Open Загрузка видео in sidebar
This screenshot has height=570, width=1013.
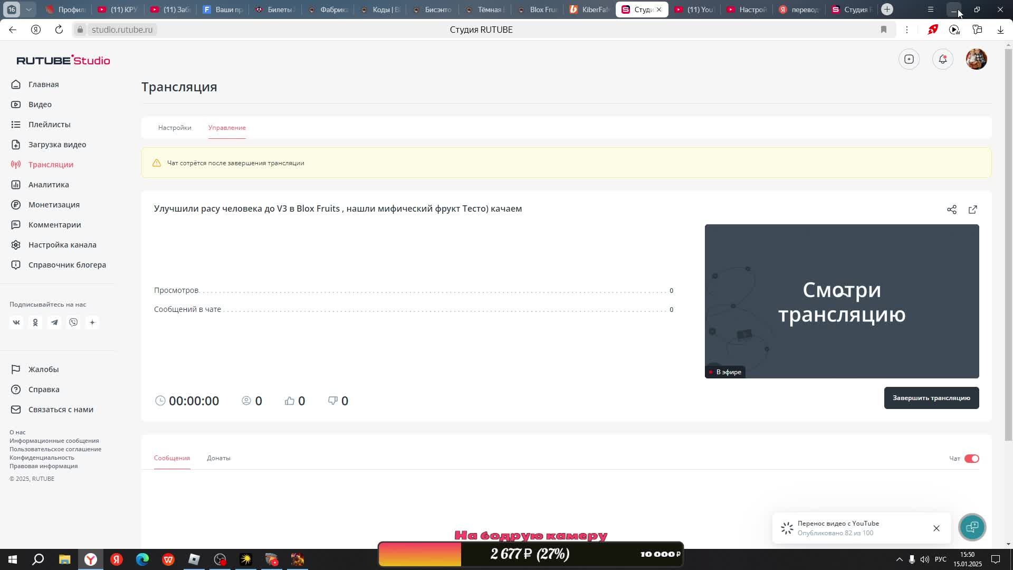[57, 145]
